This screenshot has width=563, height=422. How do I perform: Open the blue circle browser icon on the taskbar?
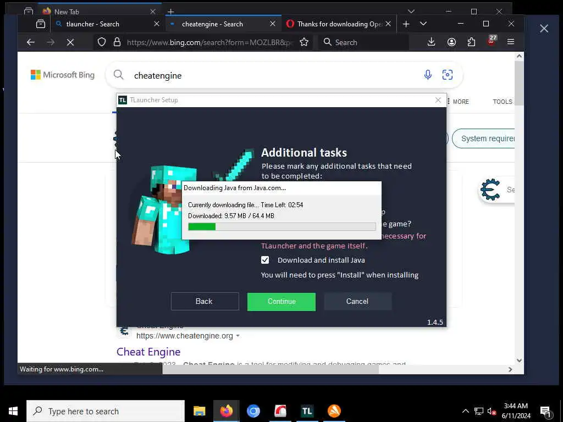pos(253,411)
